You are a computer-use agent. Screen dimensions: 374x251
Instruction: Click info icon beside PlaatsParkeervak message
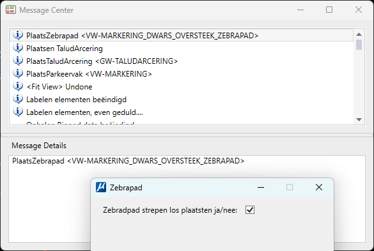click(18, 73)
